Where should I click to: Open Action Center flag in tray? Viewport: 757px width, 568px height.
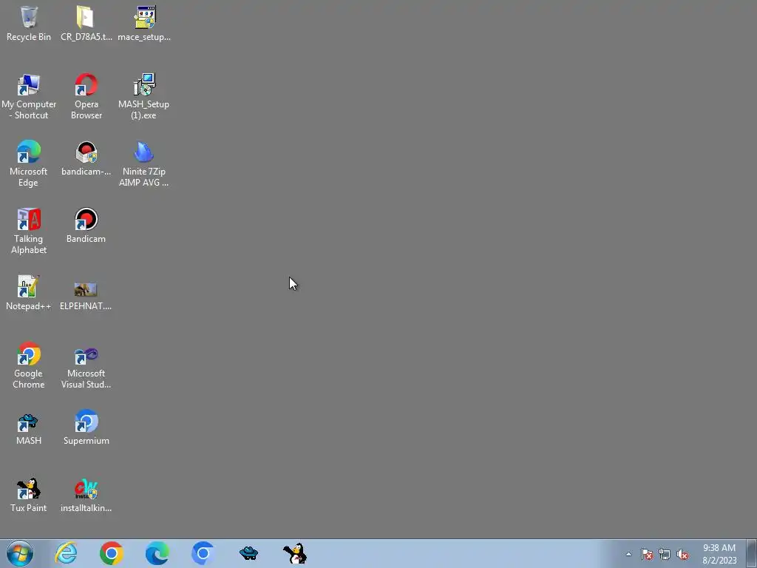coord(647,554)
